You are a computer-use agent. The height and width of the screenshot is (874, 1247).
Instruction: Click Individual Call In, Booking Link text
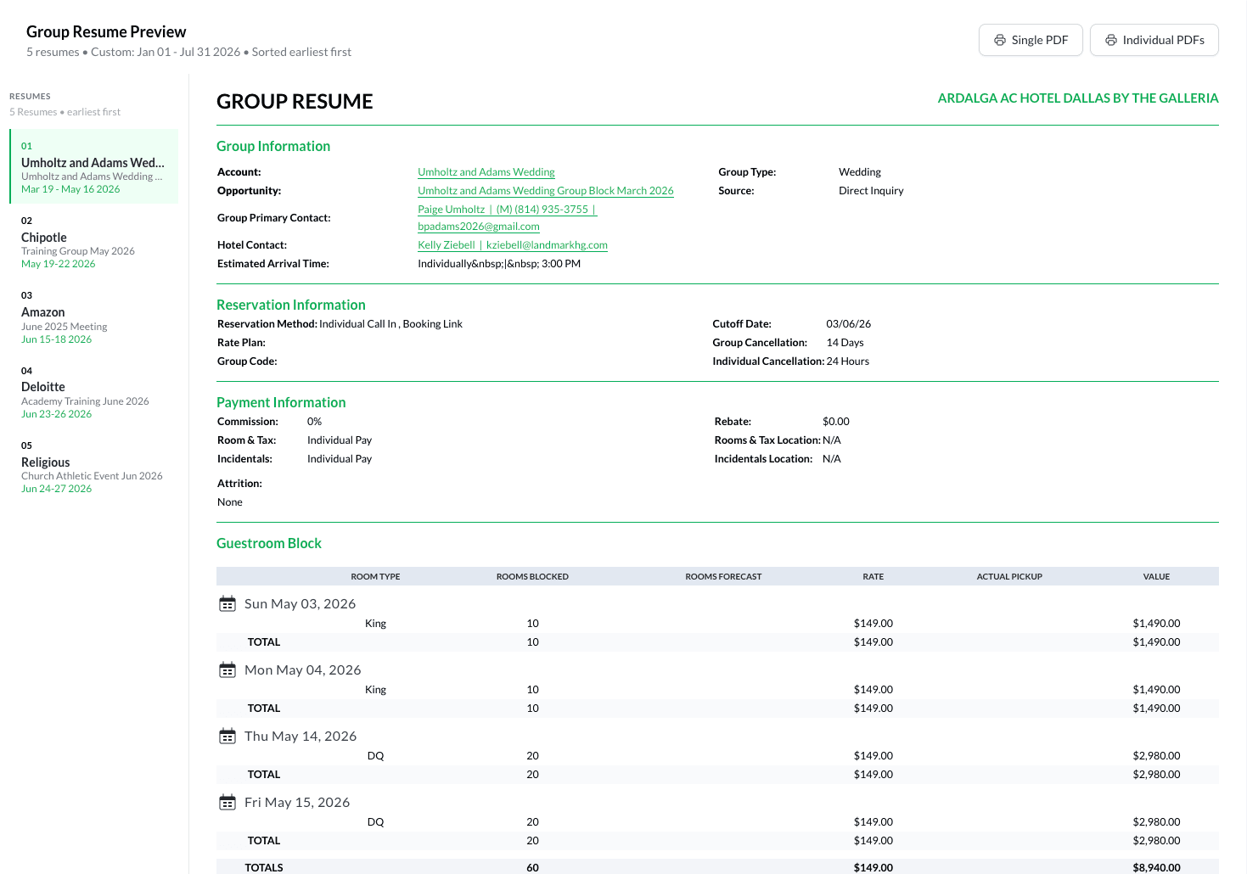[390, 324]
